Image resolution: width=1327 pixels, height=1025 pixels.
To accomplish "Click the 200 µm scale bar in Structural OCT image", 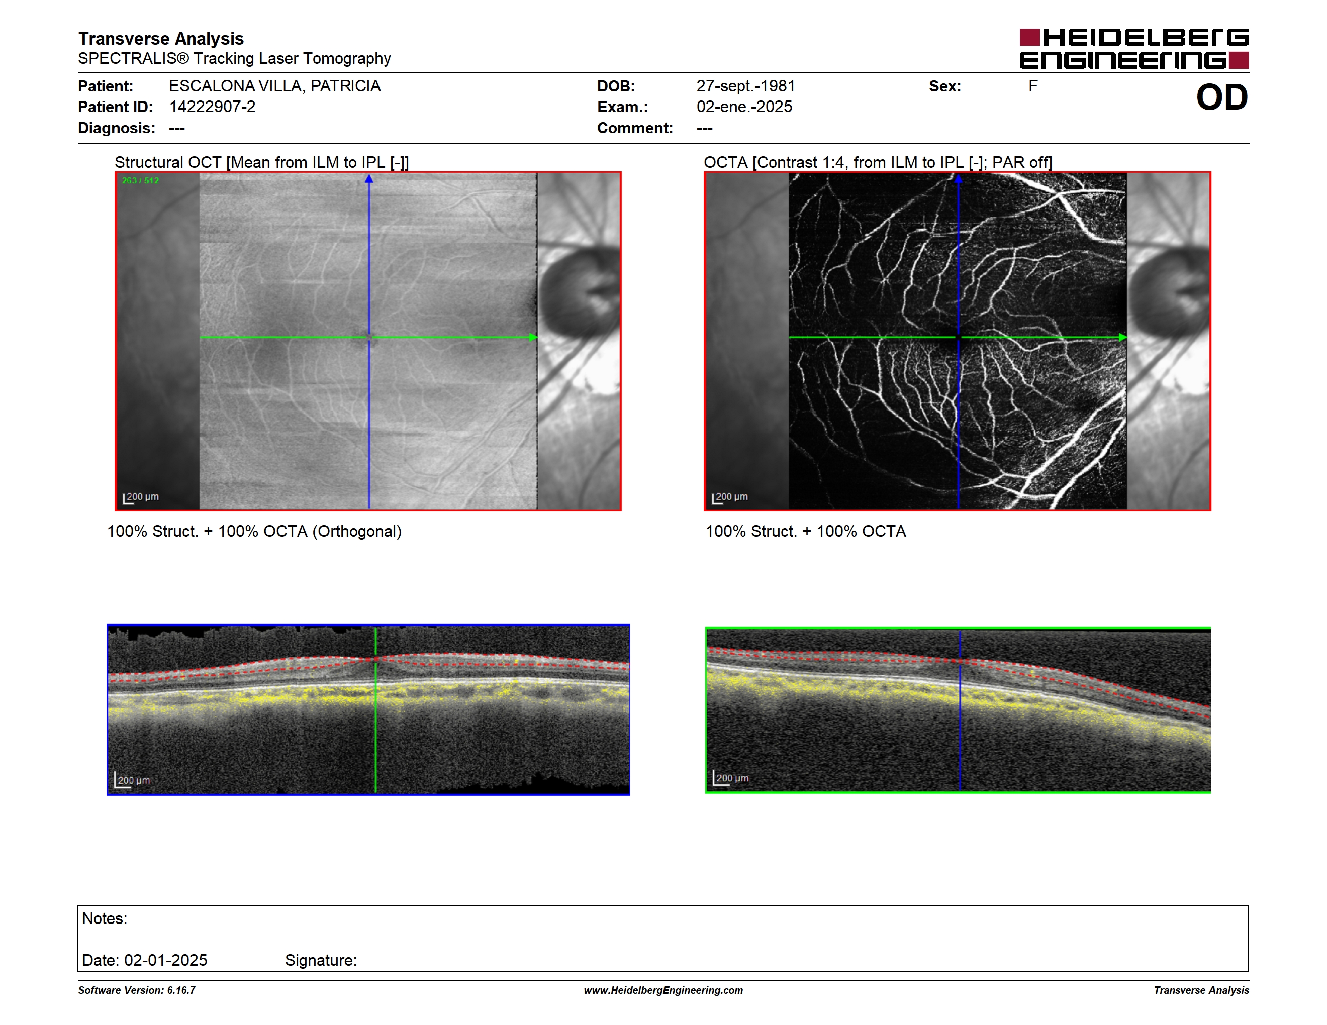I will pos(141,497).
